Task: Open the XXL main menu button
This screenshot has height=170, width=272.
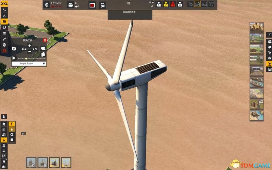Action: tap(4, 3)
